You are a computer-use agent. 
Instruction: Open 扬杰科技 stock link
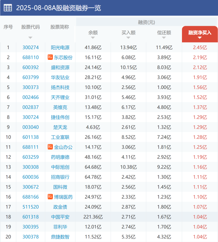pyautogui.click(x=60, y=87)
